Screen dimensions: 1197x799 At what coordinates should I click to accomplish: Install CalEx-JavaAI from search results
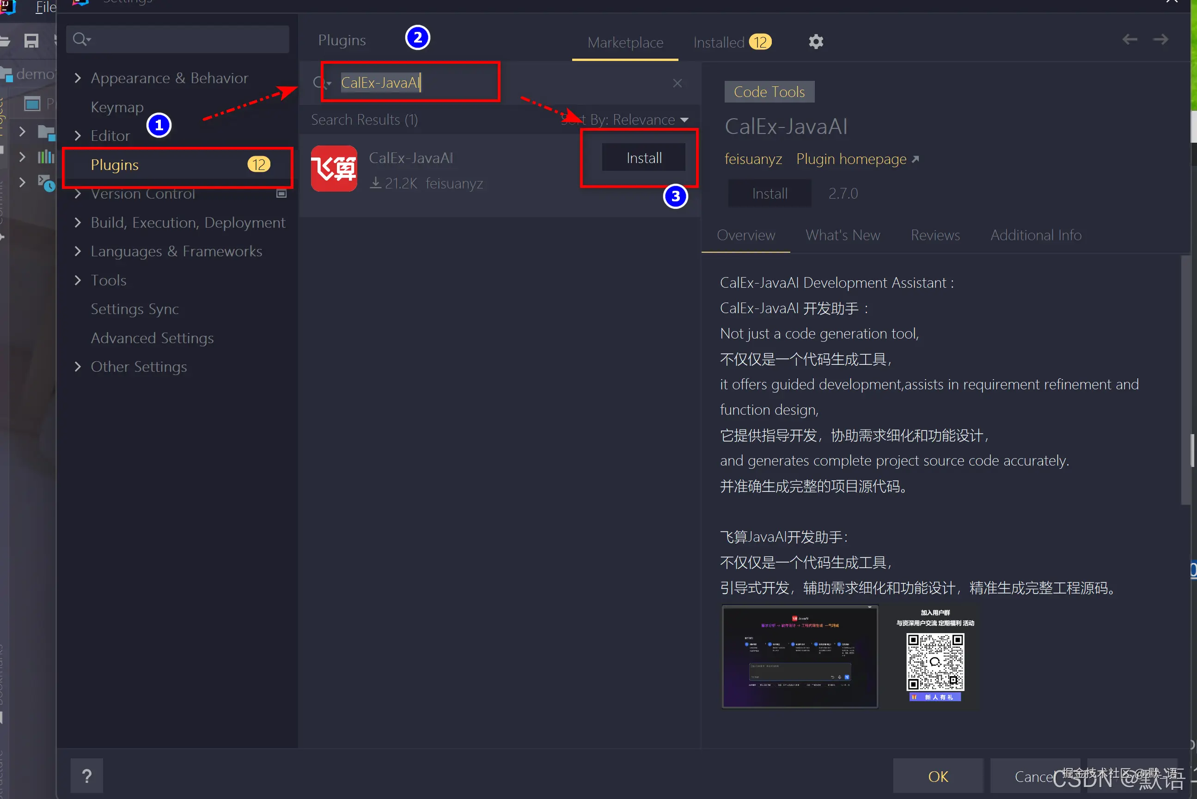pos(643,158)
